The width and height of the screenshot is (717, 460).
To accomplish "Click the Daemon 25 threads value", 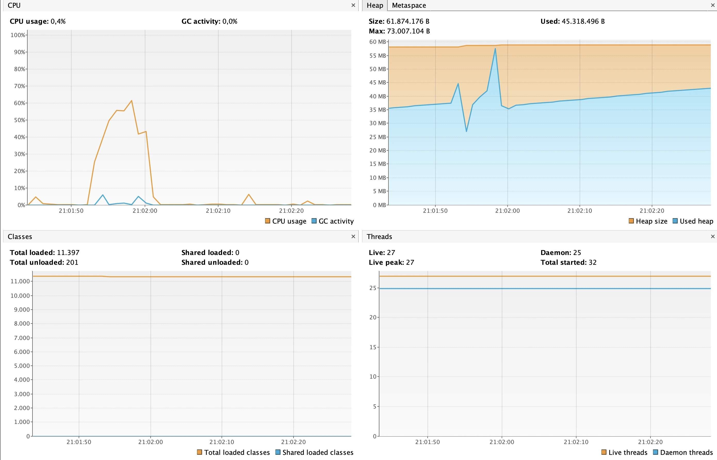I will (577, 253).
